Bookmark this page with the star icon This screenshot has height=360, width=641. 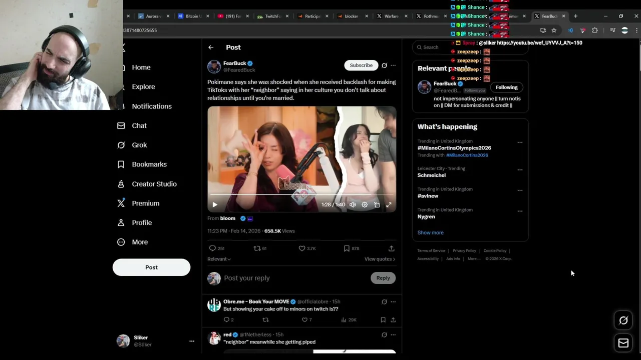point(554,30)
